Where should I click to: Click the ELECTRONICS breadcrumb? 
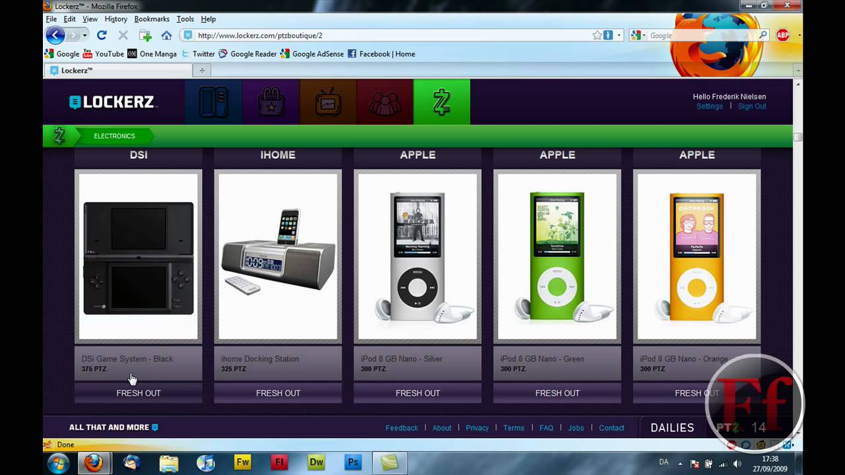(114, 136)
